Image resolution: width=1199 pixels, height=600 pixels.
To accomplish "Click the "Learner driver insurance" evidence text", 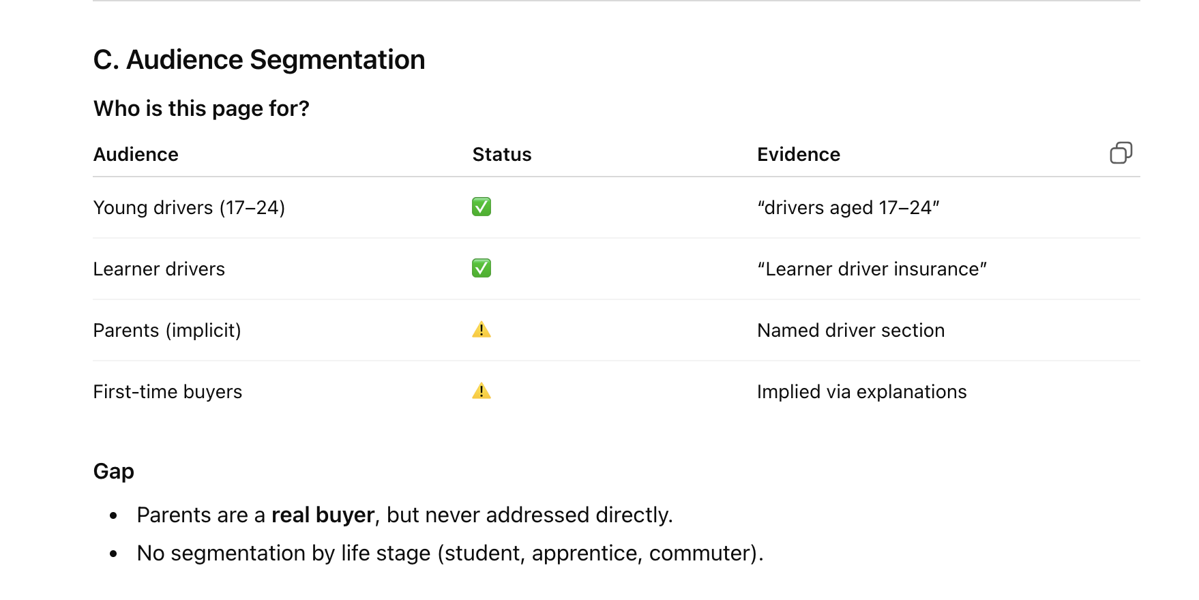I will coord(872,269).
